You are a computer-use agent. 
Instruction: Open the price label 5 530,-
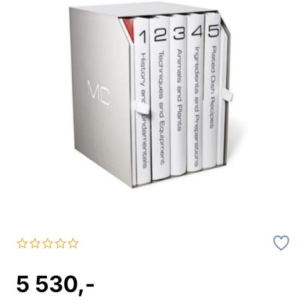[55, 284]
